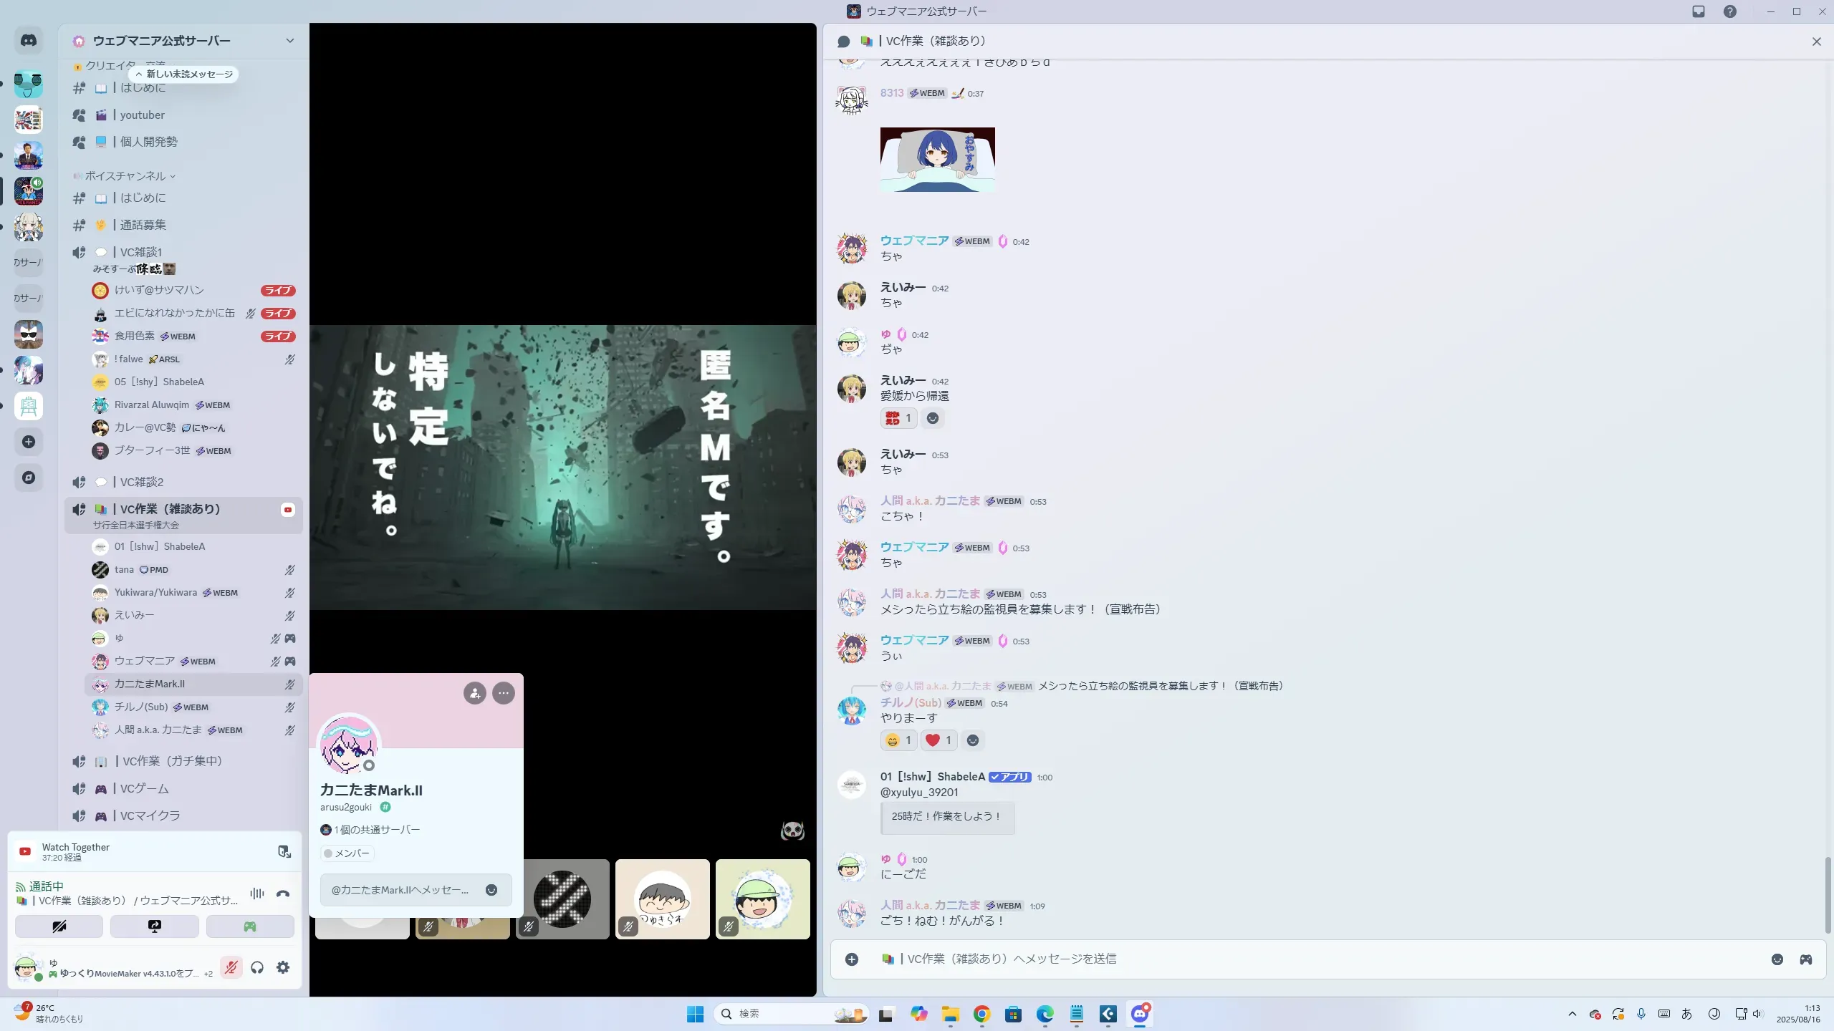This screenshot has width=1834, height=1031.
Task: Expand the ウェブマニア公式サーバー server dropdown
Action: (289, 41)
